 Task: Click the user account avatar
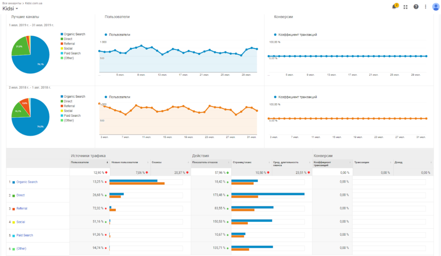[x=435, y=6]
